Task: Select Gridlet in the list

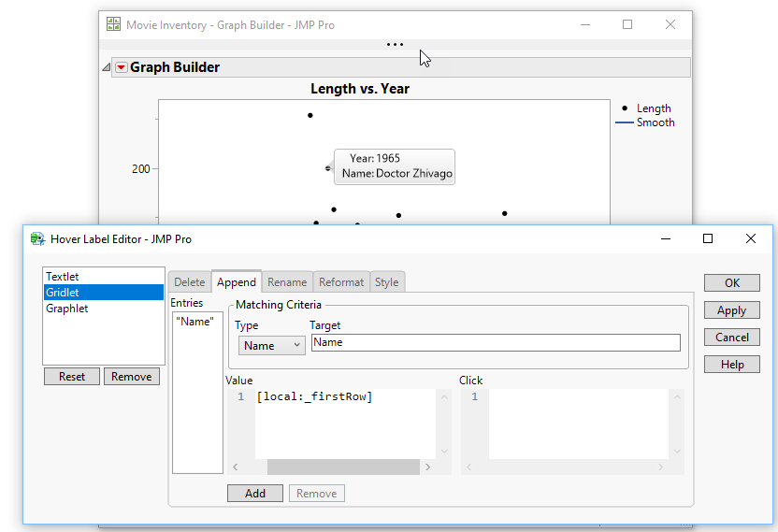Action: [63, 293]
